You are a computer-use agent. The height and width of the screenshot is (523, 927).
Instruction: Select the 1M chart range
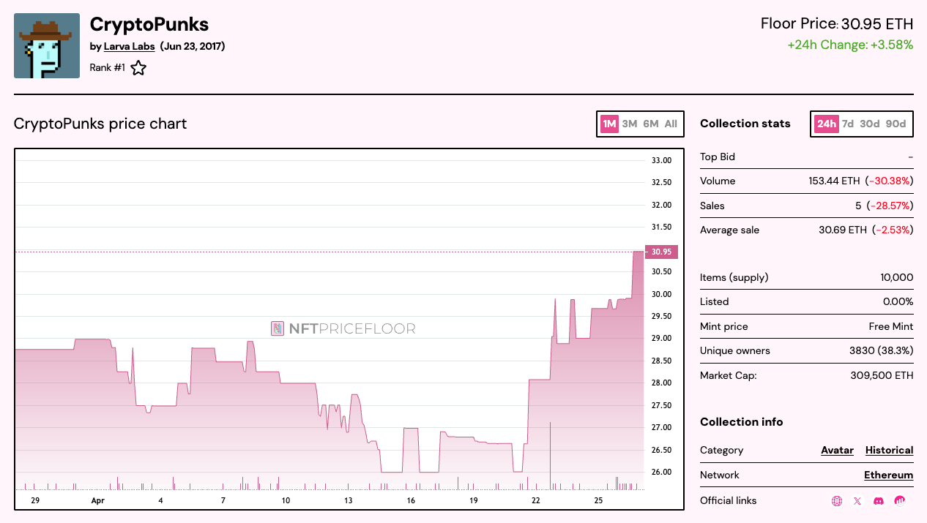tap(609, 124)
